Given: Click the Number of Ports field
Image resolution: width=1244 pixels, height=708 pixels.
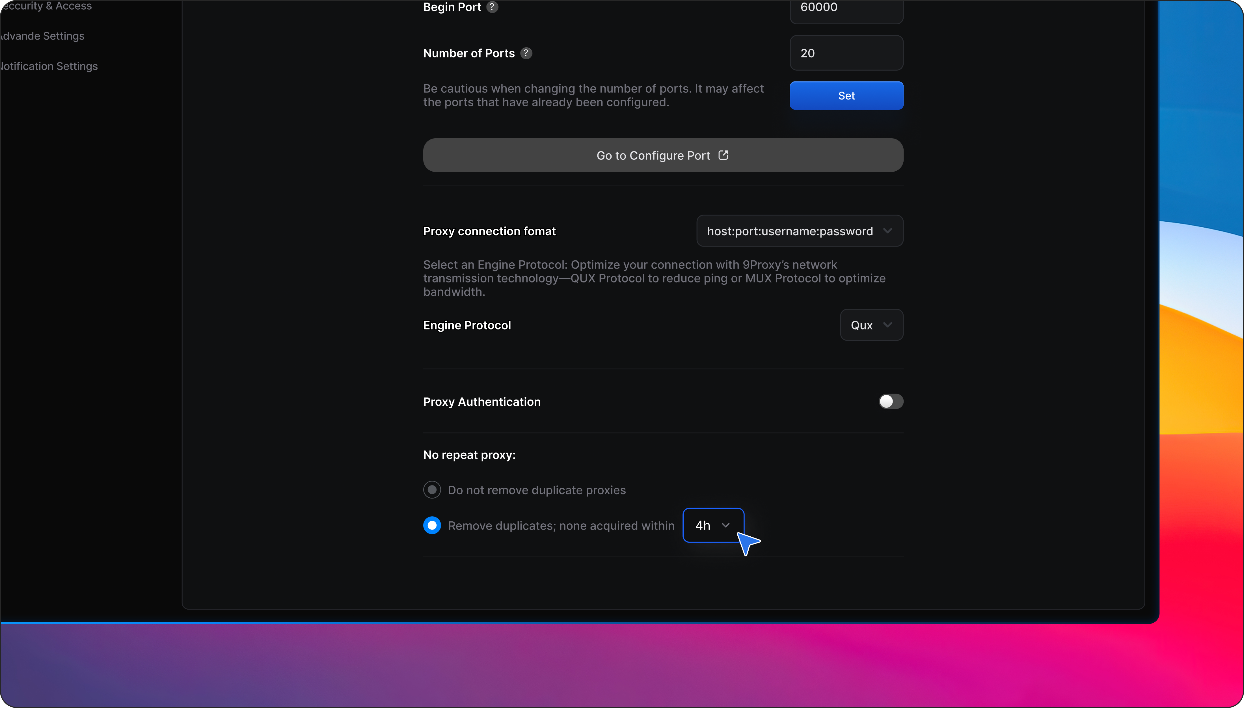Looking at the screenshot, I should point(846,53).
